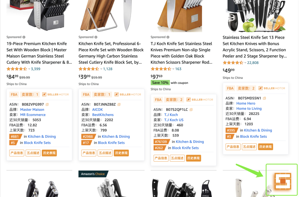Click Sponsored info icon on T.J Koch listing
Viewport: 299px width, 197px height.
(168, 37)
